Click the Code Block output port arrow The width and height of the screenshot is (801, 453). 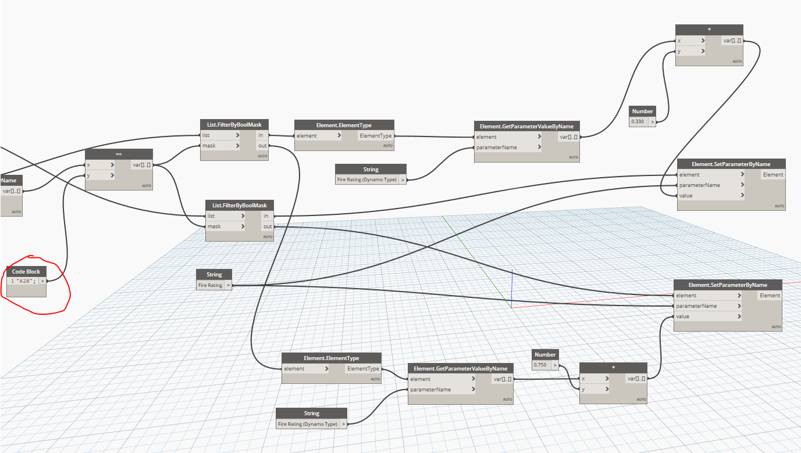tap(42, 281)
